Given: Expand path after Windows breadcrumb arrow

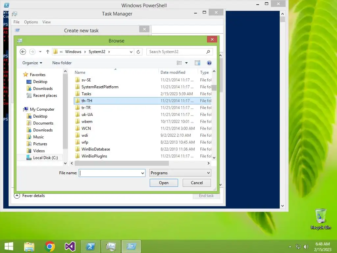Looking at the screenshot, I should 85,52.
